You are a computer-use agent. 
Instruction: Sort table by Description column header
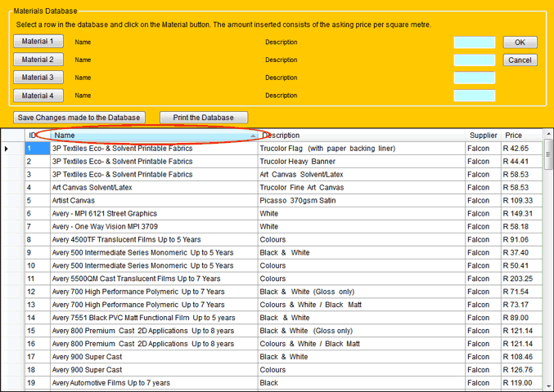point(360,136)
